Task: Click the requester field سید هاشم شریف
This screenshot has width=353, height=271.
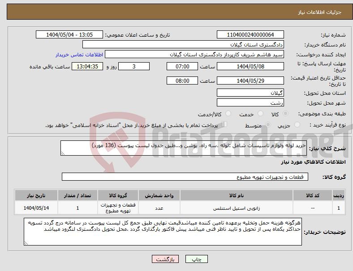Action: click(194, 55)
